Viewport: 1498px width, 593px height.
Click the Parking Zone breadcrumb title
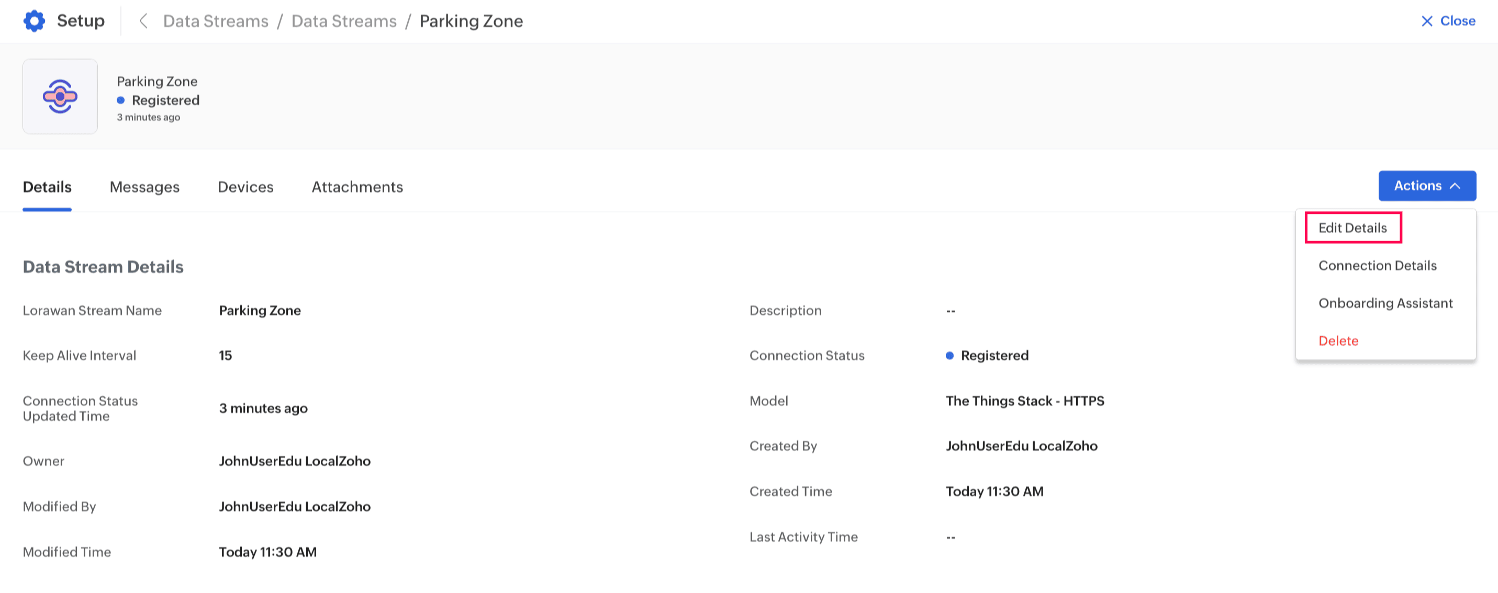(471, 21)
